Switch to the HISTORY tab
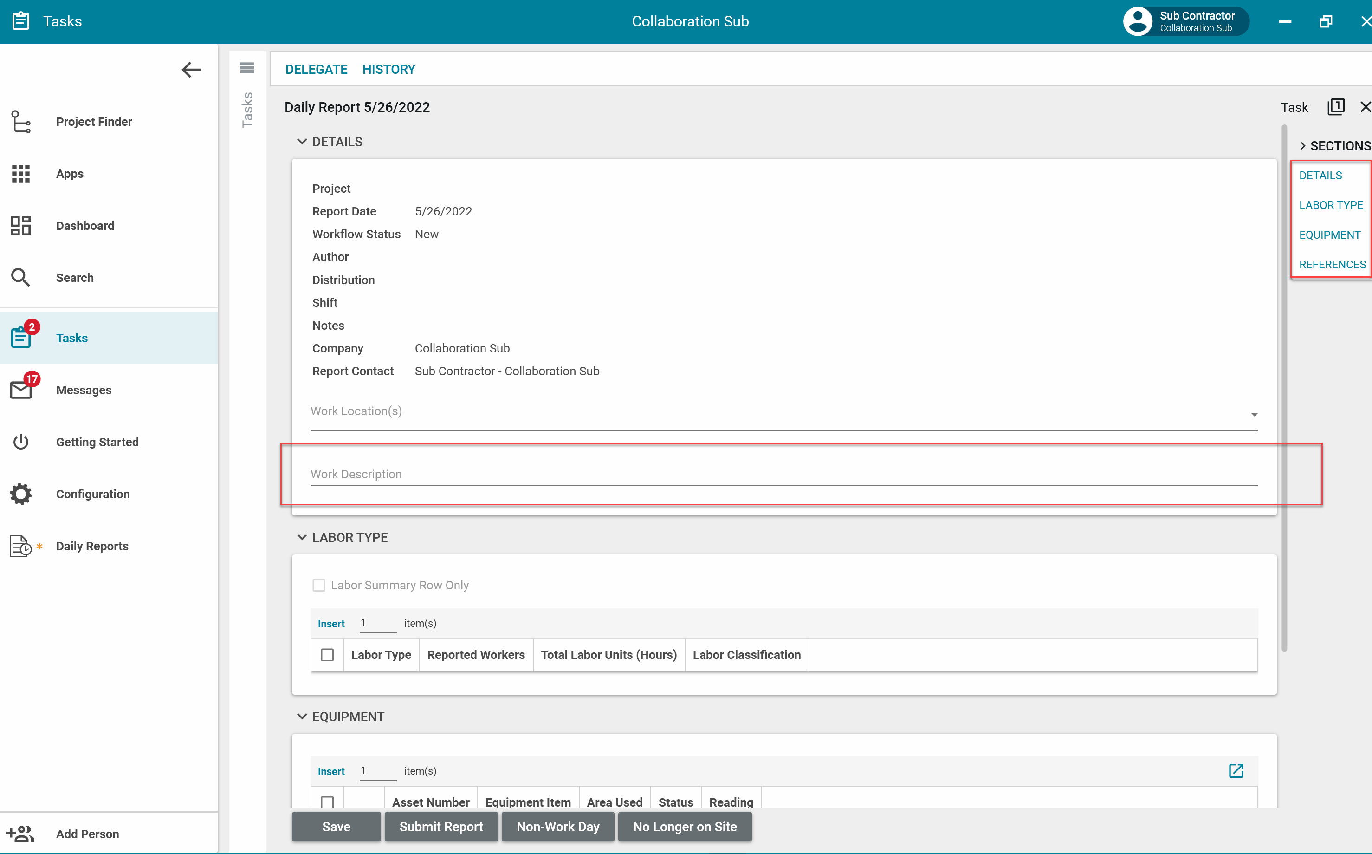 click(388, 70)
